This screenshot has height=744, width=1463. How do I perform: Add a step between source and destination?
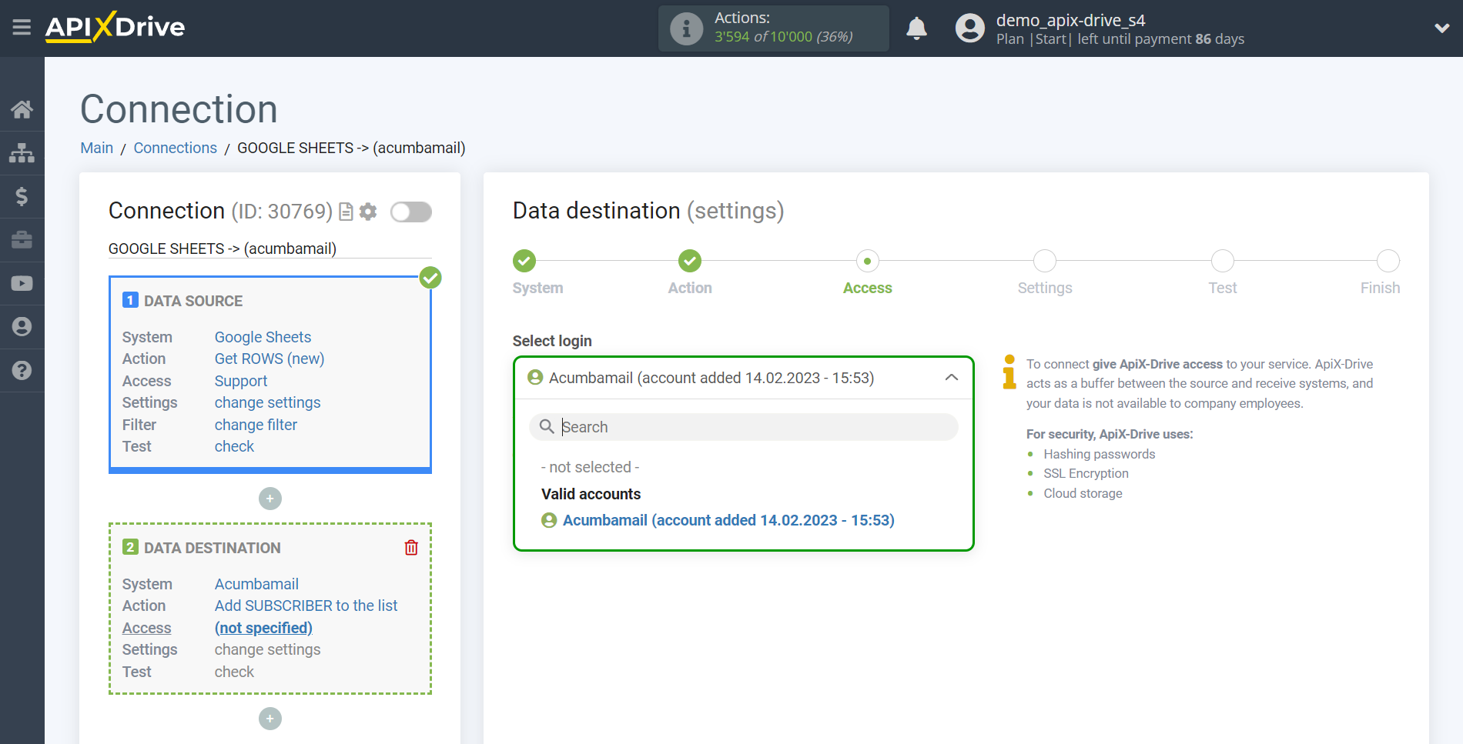click(x=270, y=499)
